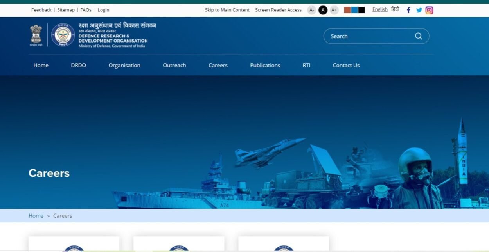Screen dimensions: 489x252
Task: Open the Sitemap link
Action: coord(66,10)
